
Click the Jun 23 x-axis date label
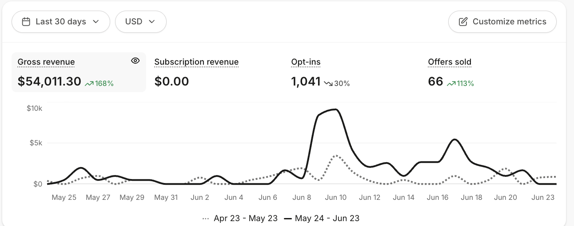click(x=543, y=198)
